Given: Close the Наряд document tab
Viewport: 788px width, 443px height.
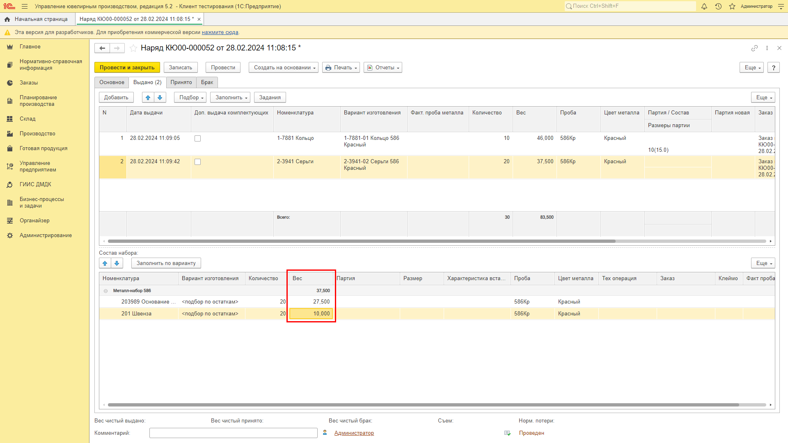Looking at the screenshot, I should [x=199, y=19].
